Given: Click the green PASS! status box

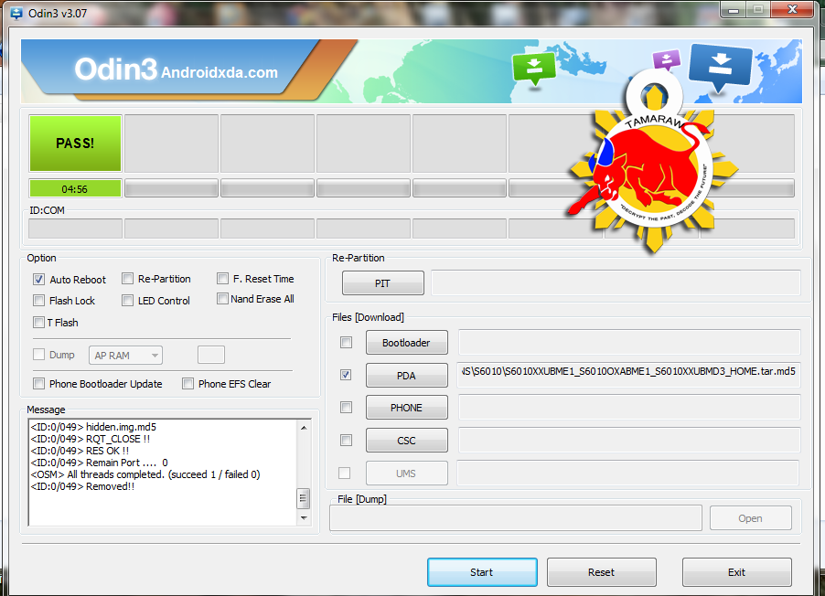Looking at the screenshot, I should point(75,144).
